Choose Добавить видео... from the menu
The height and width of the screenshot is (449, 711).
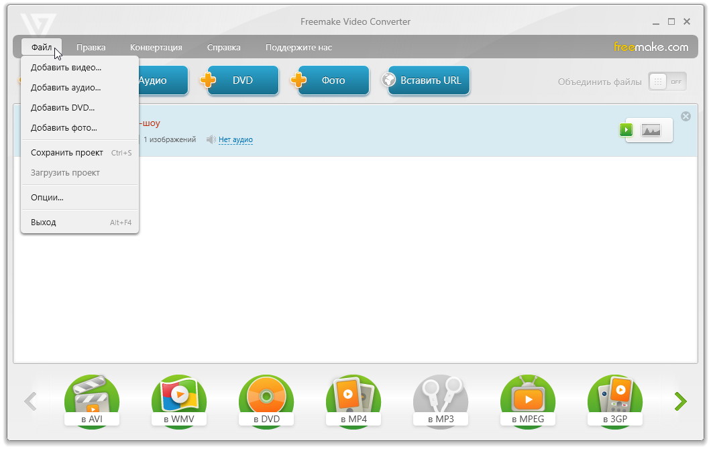pos(80,68)
